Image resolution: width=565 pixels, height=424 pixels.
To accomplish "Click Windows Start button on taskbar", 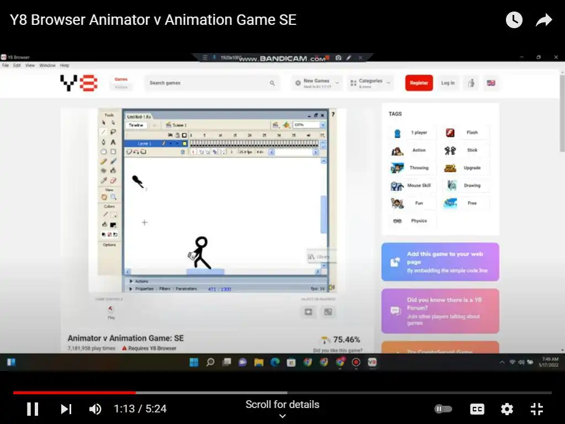I will 194,362.
